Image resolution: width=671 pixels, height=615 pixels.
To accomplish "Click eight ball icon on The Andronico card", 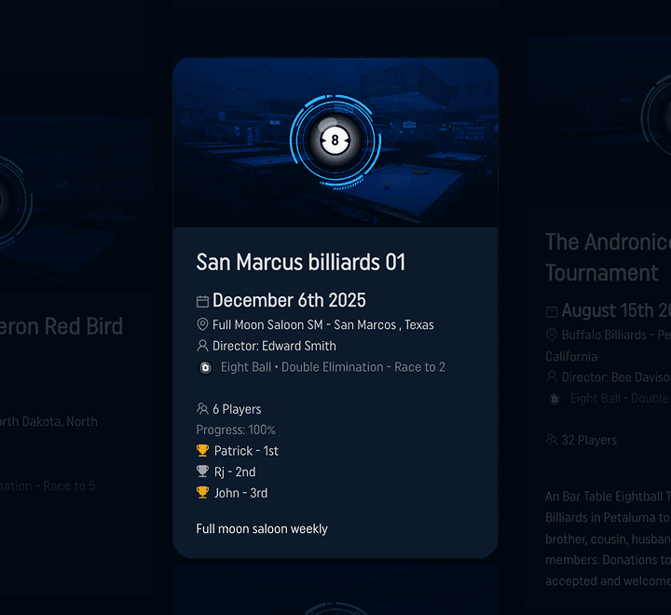I will pyautogui.click(x=555, y=399).
